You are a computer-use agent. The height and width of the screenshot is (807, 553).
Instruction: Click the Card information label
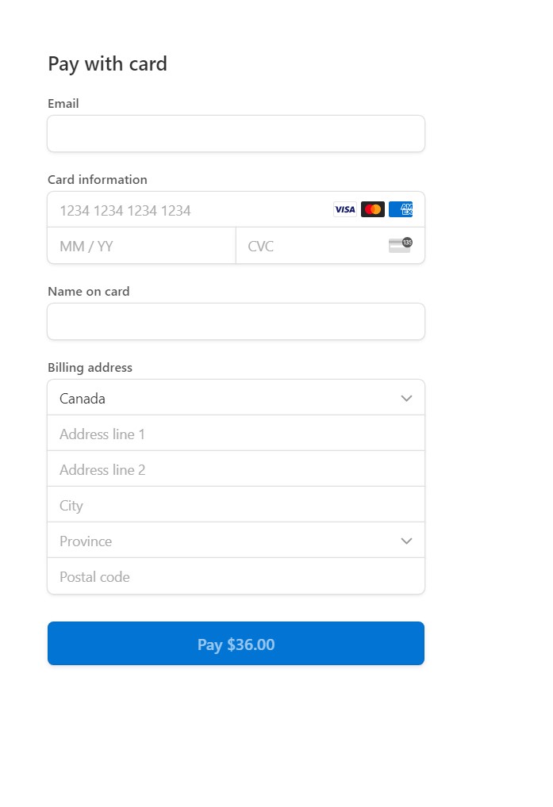click(x=98, y=180)
